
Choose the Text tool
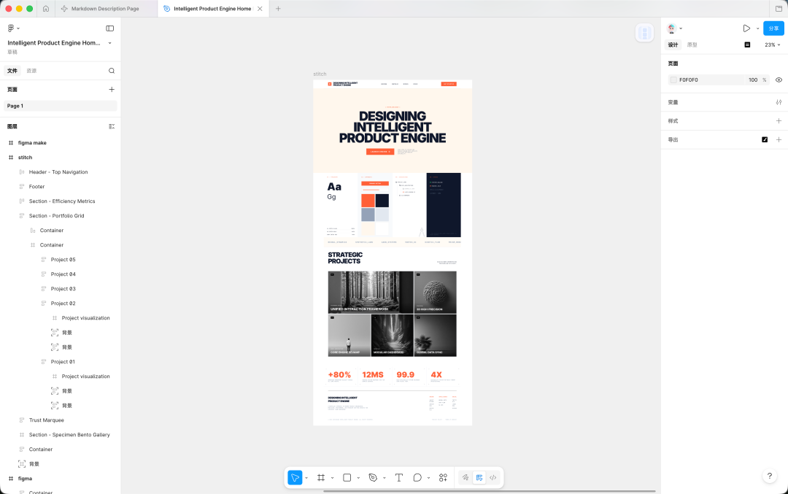[399, 477]
